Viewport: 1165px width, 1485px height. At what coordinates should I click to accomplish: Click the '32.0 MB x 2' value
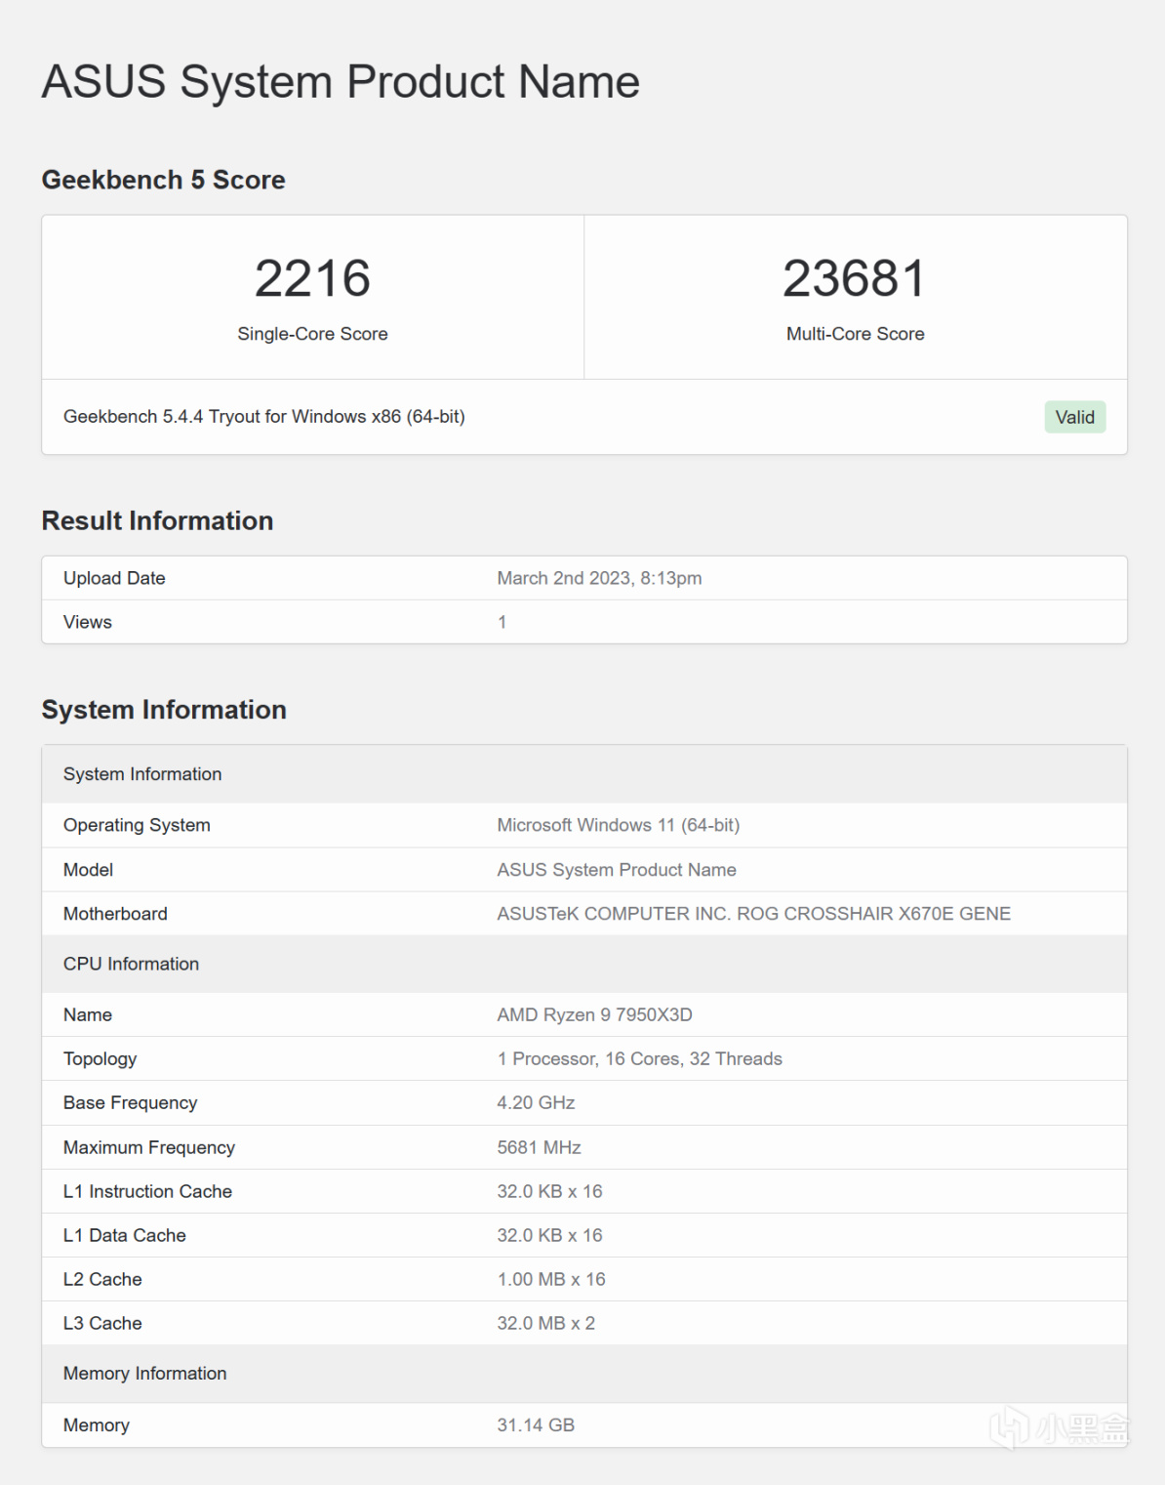545,1323
